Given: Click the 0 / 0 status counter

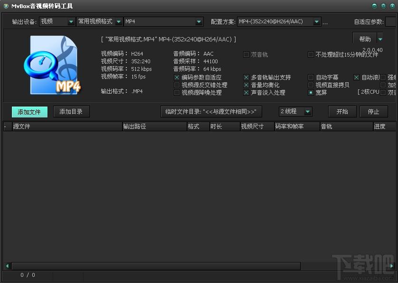Looking at the screenshot, I should click(x=28, y=275).
